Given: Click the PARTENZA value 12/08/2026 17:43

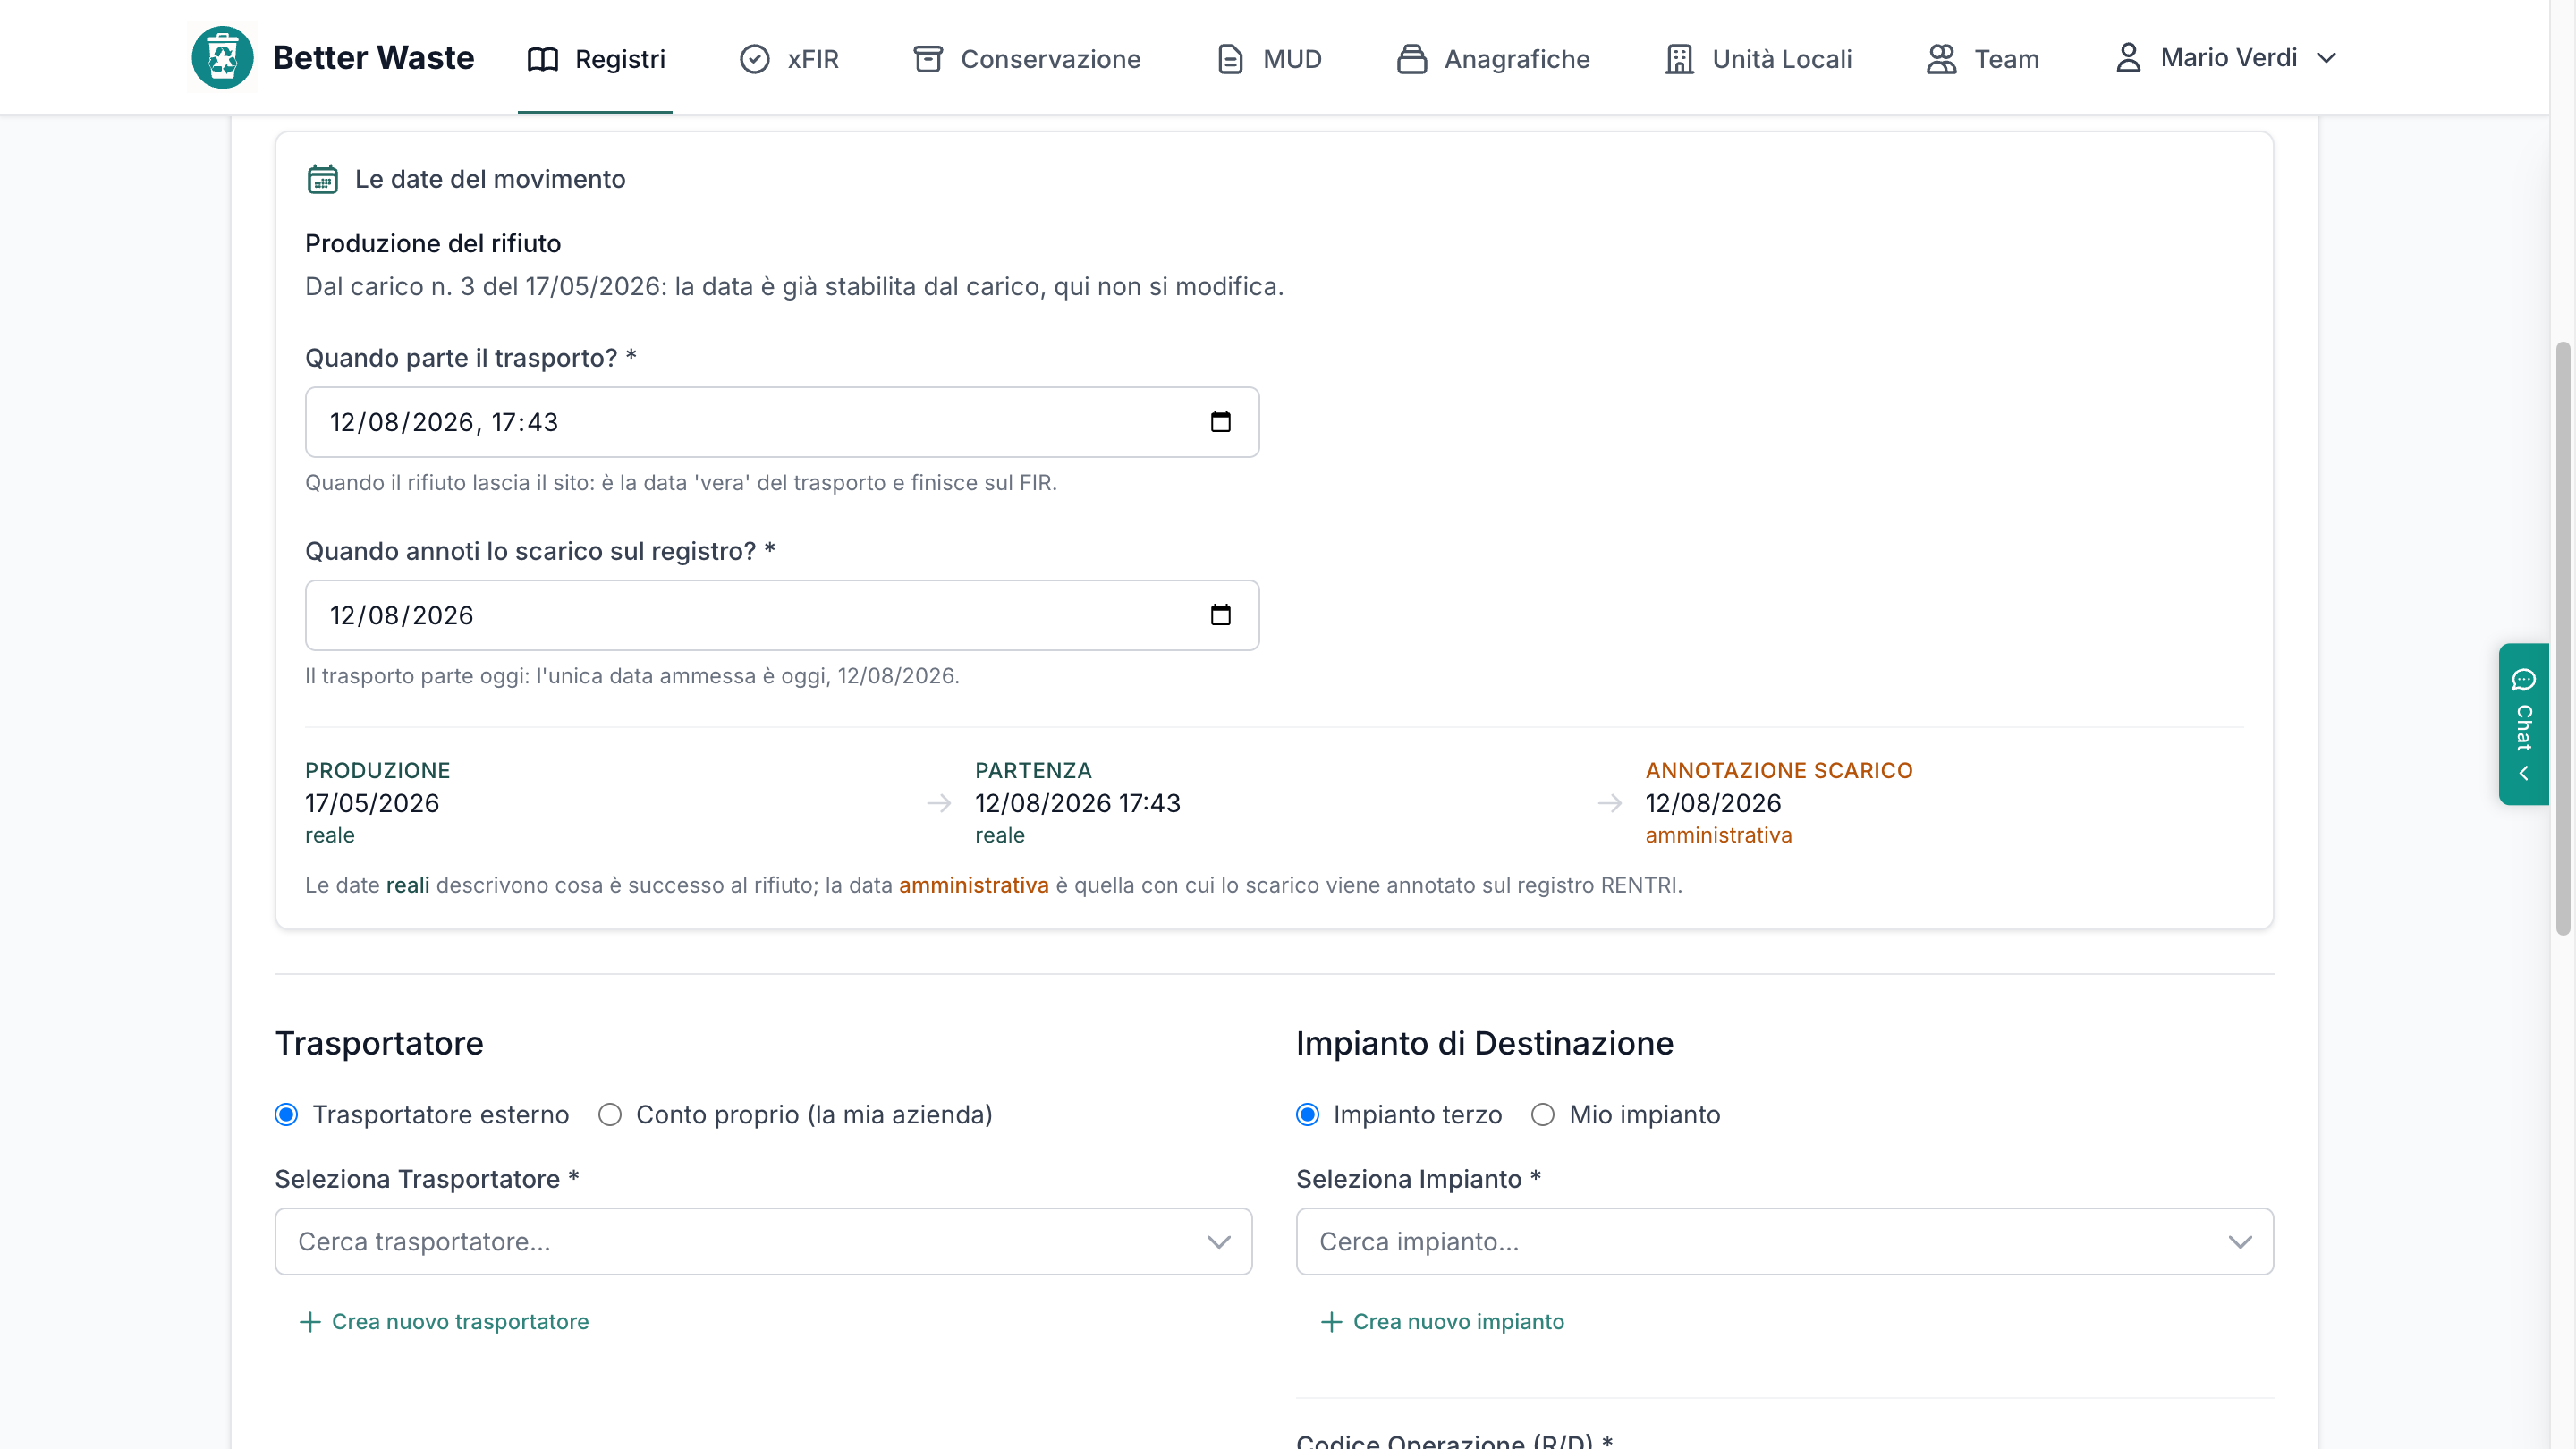Looking at the screenshot, I should (x=1078, y=803).
